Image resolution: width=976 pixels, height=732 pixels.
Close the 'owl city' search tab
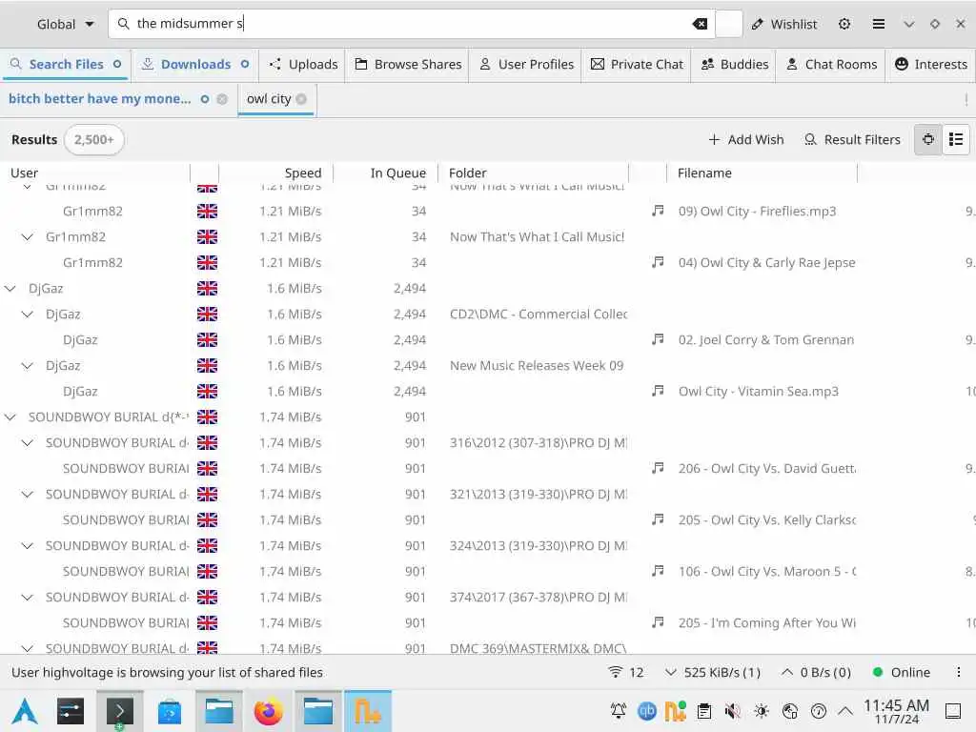(x=302, y=99)
